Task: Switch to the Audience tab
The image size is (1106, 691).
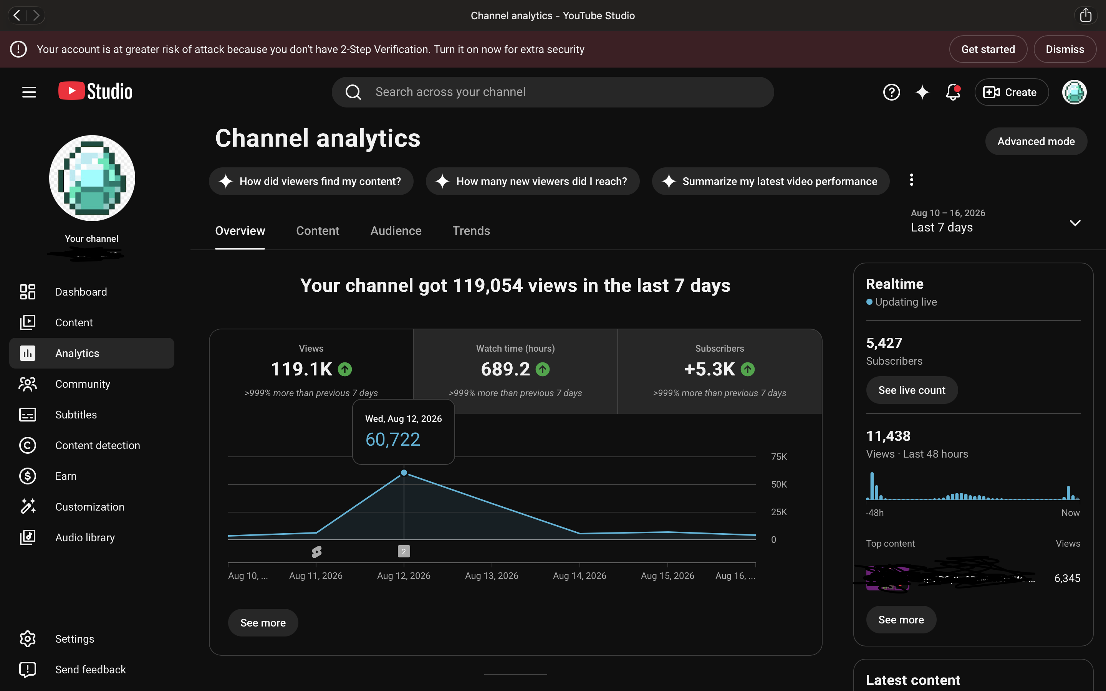Action: pyautogui.click(x=396, y=231)
